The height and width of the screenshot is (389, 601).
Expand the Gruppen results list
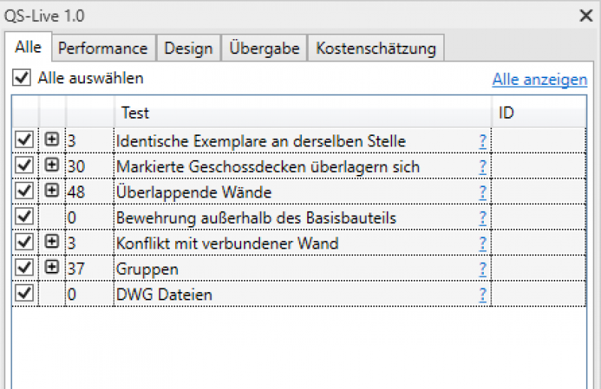(52, 267)
